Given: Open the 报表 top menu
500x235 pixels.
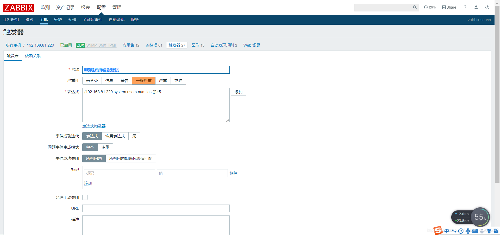Looking at the screenshot, I should (85, 8).
